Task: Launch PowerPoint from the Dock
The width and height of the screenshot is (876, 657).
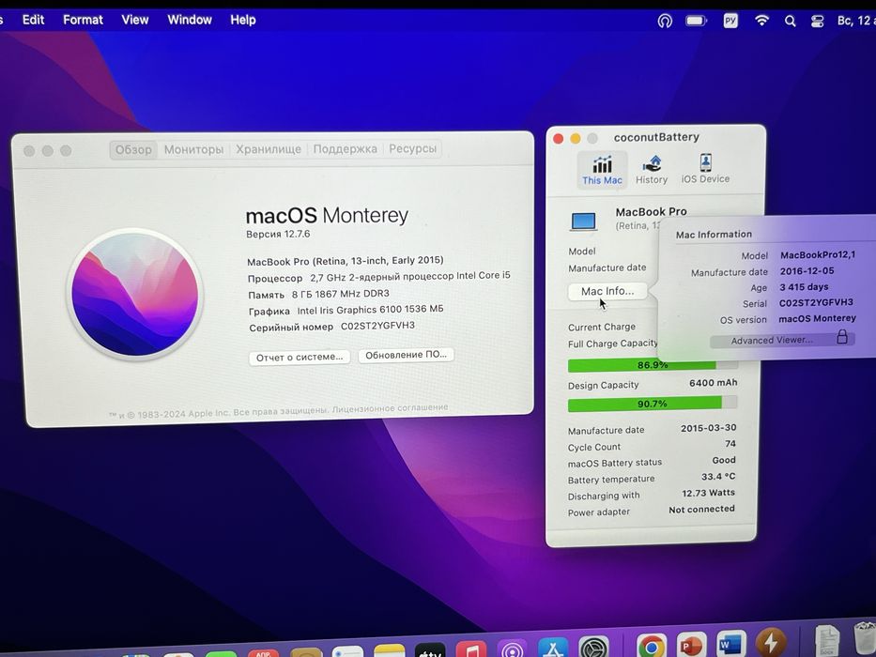Action: tap(691, 646)
